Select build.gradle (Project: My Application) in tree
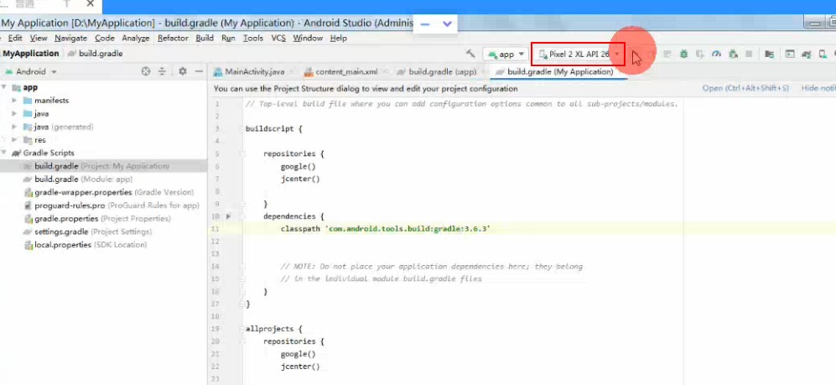This screenshot has height=385, width=836. coord(101,166)
